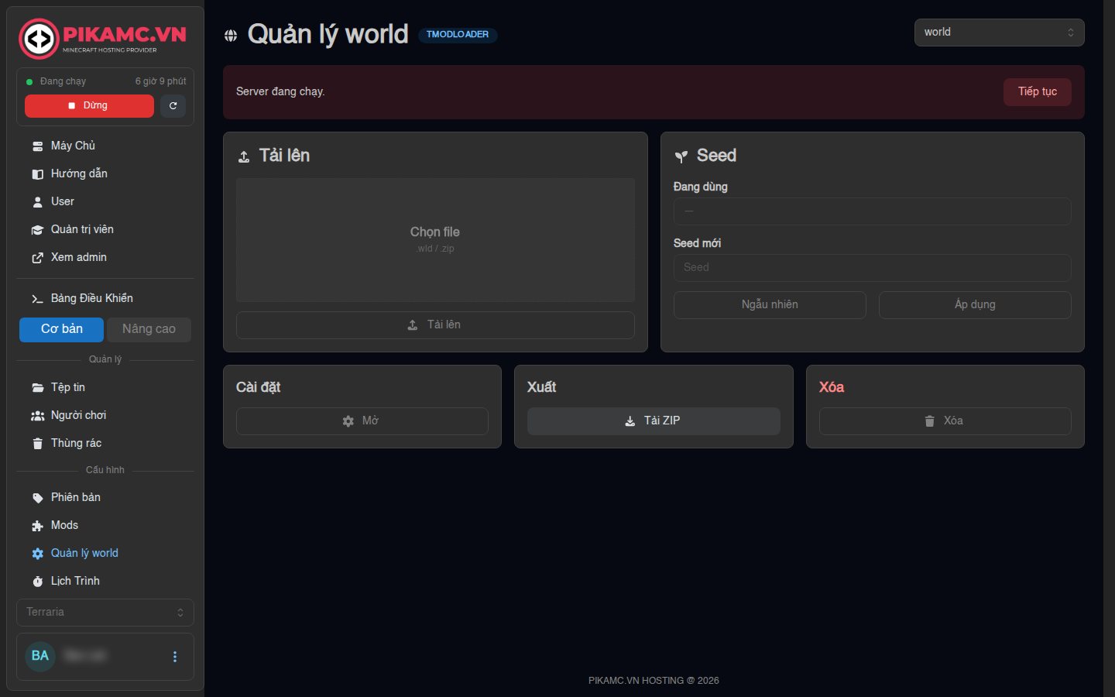The height and width of the screenshot is (697, 1115).
Task: Click the Thùng rác trash icon
Action: (x=37, y=444)
